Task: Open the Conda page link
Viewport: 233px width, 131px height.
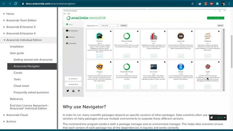Action: point(18,73)
